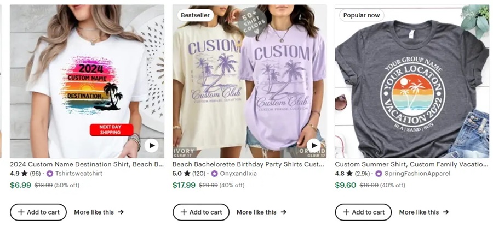See more like the 2024 destination shirt
Image resolution: width=493 pixels, height=226 pixels.
[99, 212]
